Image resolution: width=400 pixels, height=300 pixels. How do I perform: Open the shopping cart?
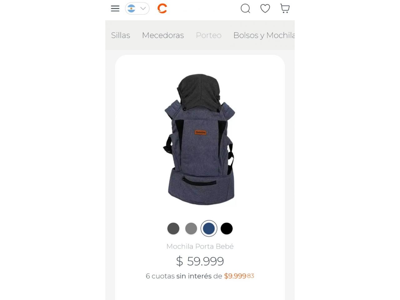click(x=285, y=8)
